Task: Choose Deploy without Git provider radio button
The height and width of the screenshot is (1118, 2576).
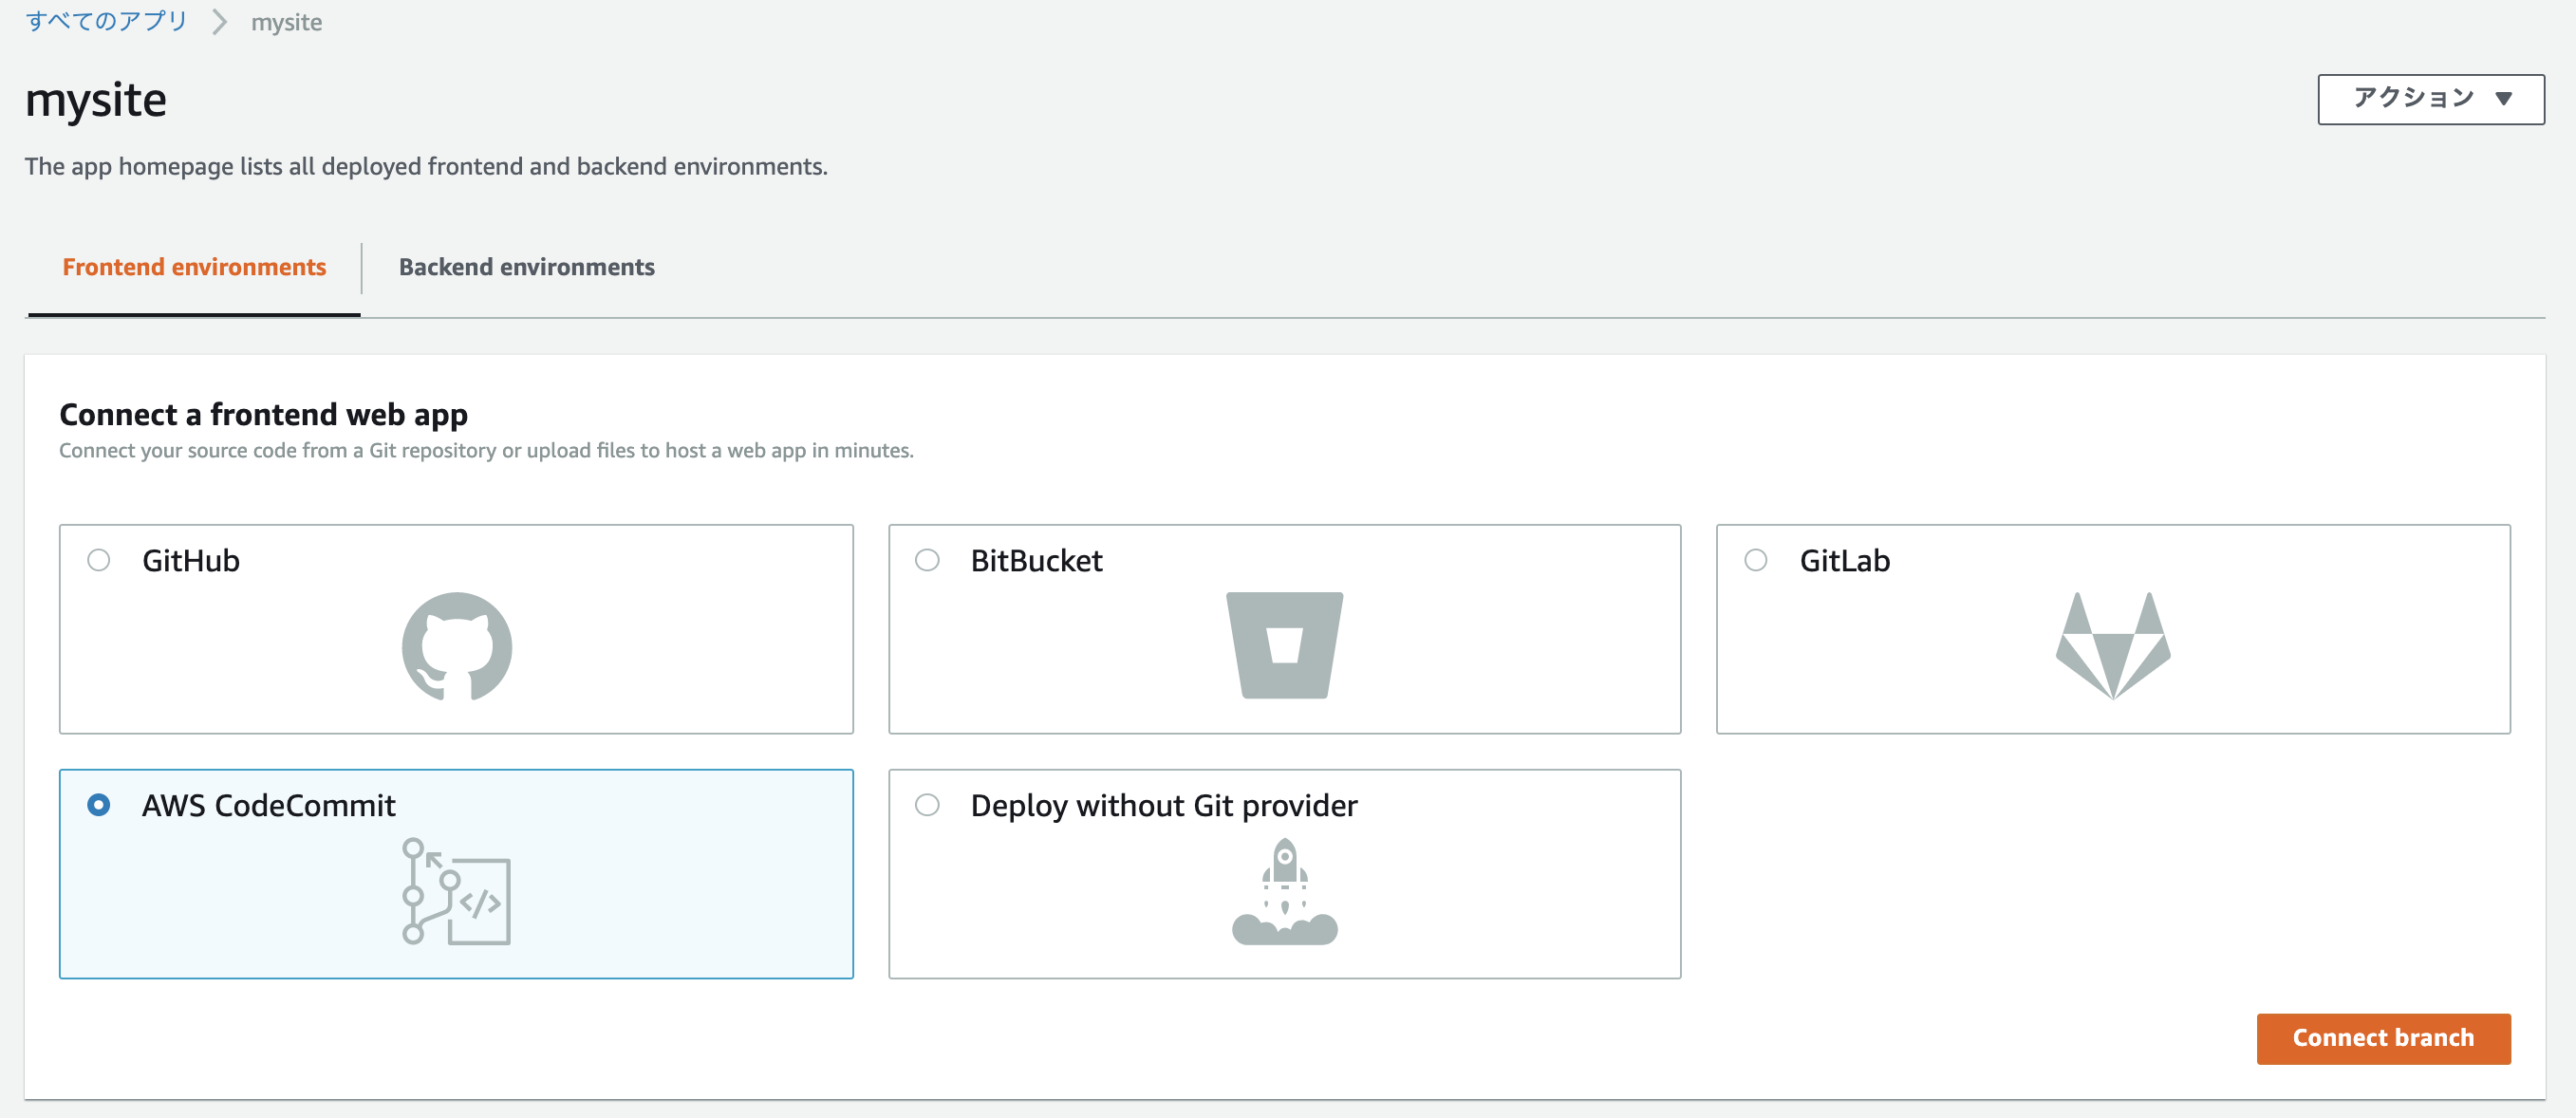Action: tap(927, 805)
